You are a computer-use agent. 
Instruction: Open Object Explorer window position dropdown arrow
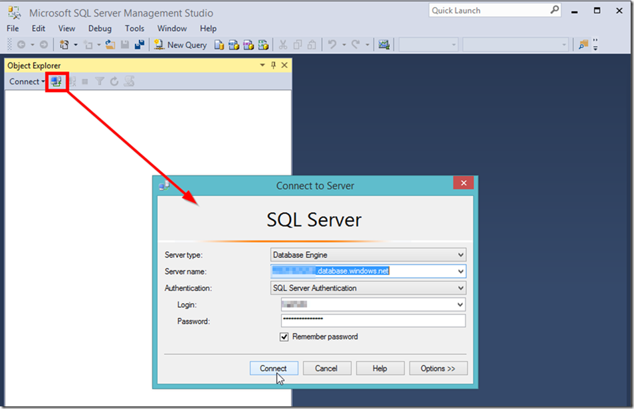click(263, 65)
